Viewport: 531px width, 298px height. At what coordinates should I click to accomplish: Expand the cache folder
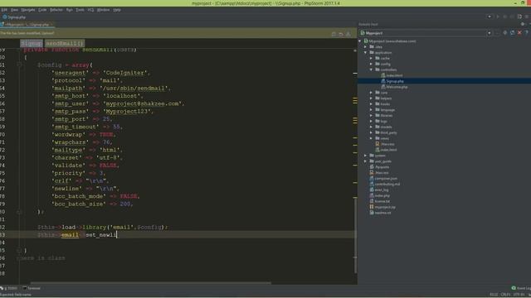371,59
